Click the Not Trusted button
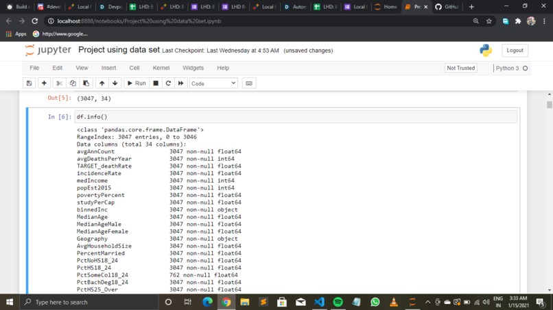 (460, 68)
